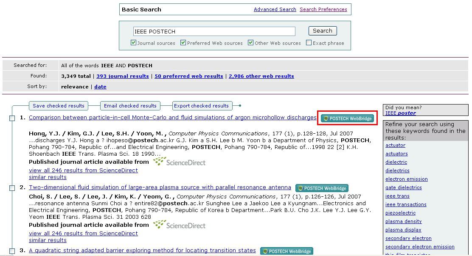Viewport: 472px width, 256px height.
Task: Open the argon microhollow discharges article title
Action: click(x=172, y=117)
